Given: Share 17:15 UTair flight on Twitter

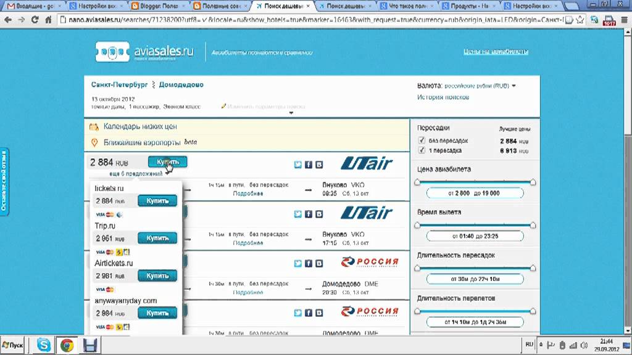Looking at the screenshot, I should 298,214.
